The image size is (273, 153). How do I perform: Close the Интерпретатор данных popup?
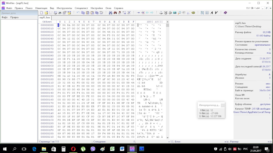tap(223, 105)
